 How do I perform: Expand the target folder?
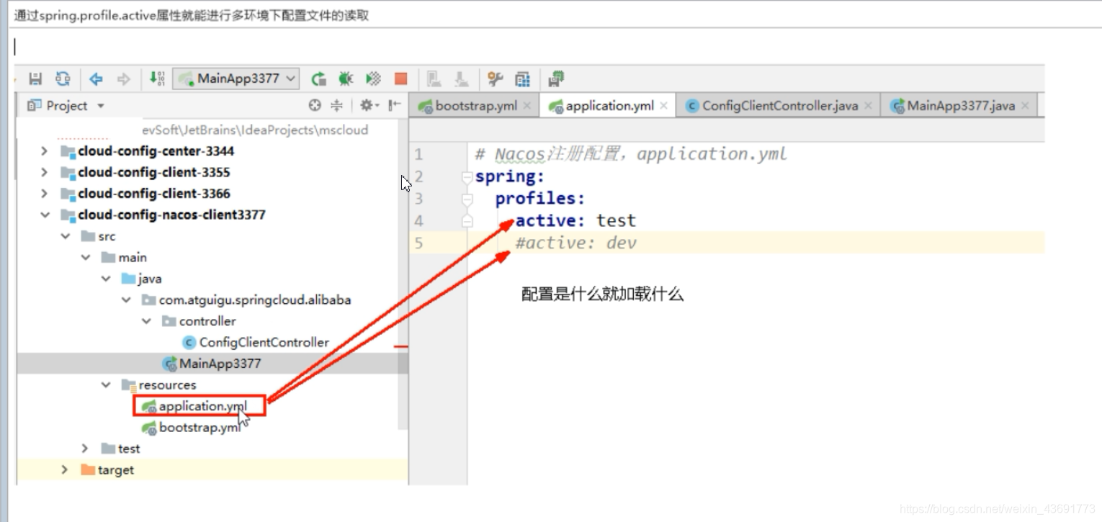pos(65,470)
